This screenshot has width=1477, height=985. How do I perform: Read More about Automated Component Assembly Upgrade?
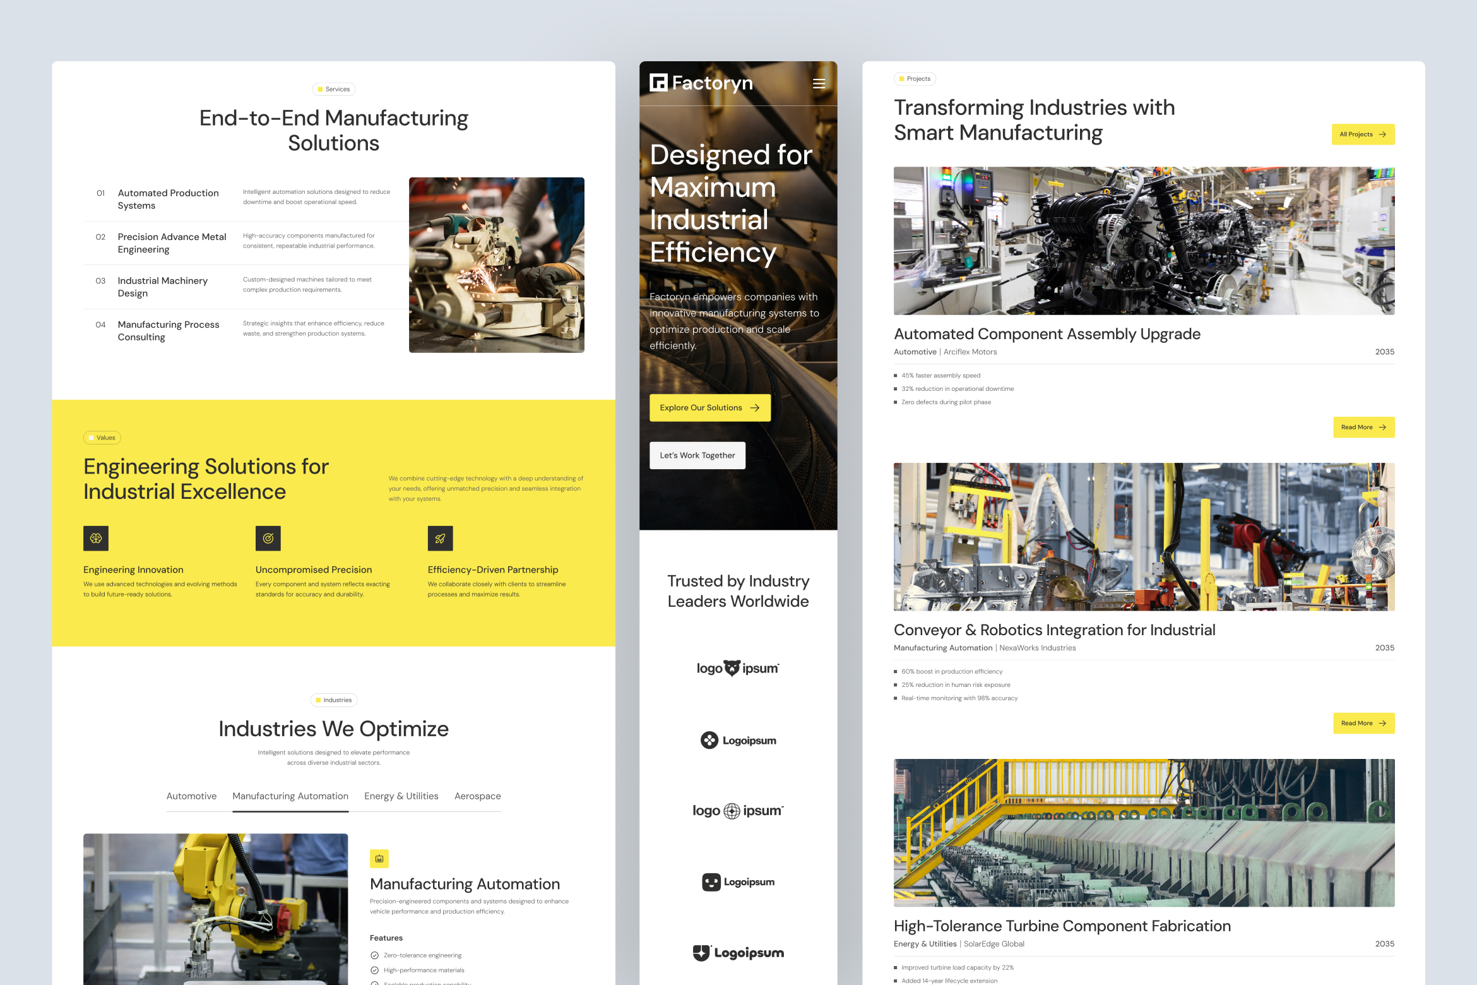[1363, 427]
